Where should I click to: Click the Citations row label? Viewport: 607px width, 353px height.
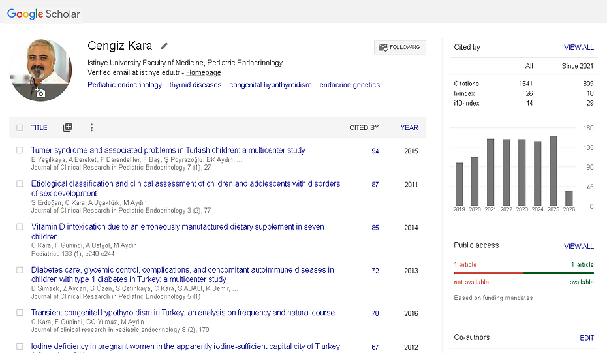466,84
